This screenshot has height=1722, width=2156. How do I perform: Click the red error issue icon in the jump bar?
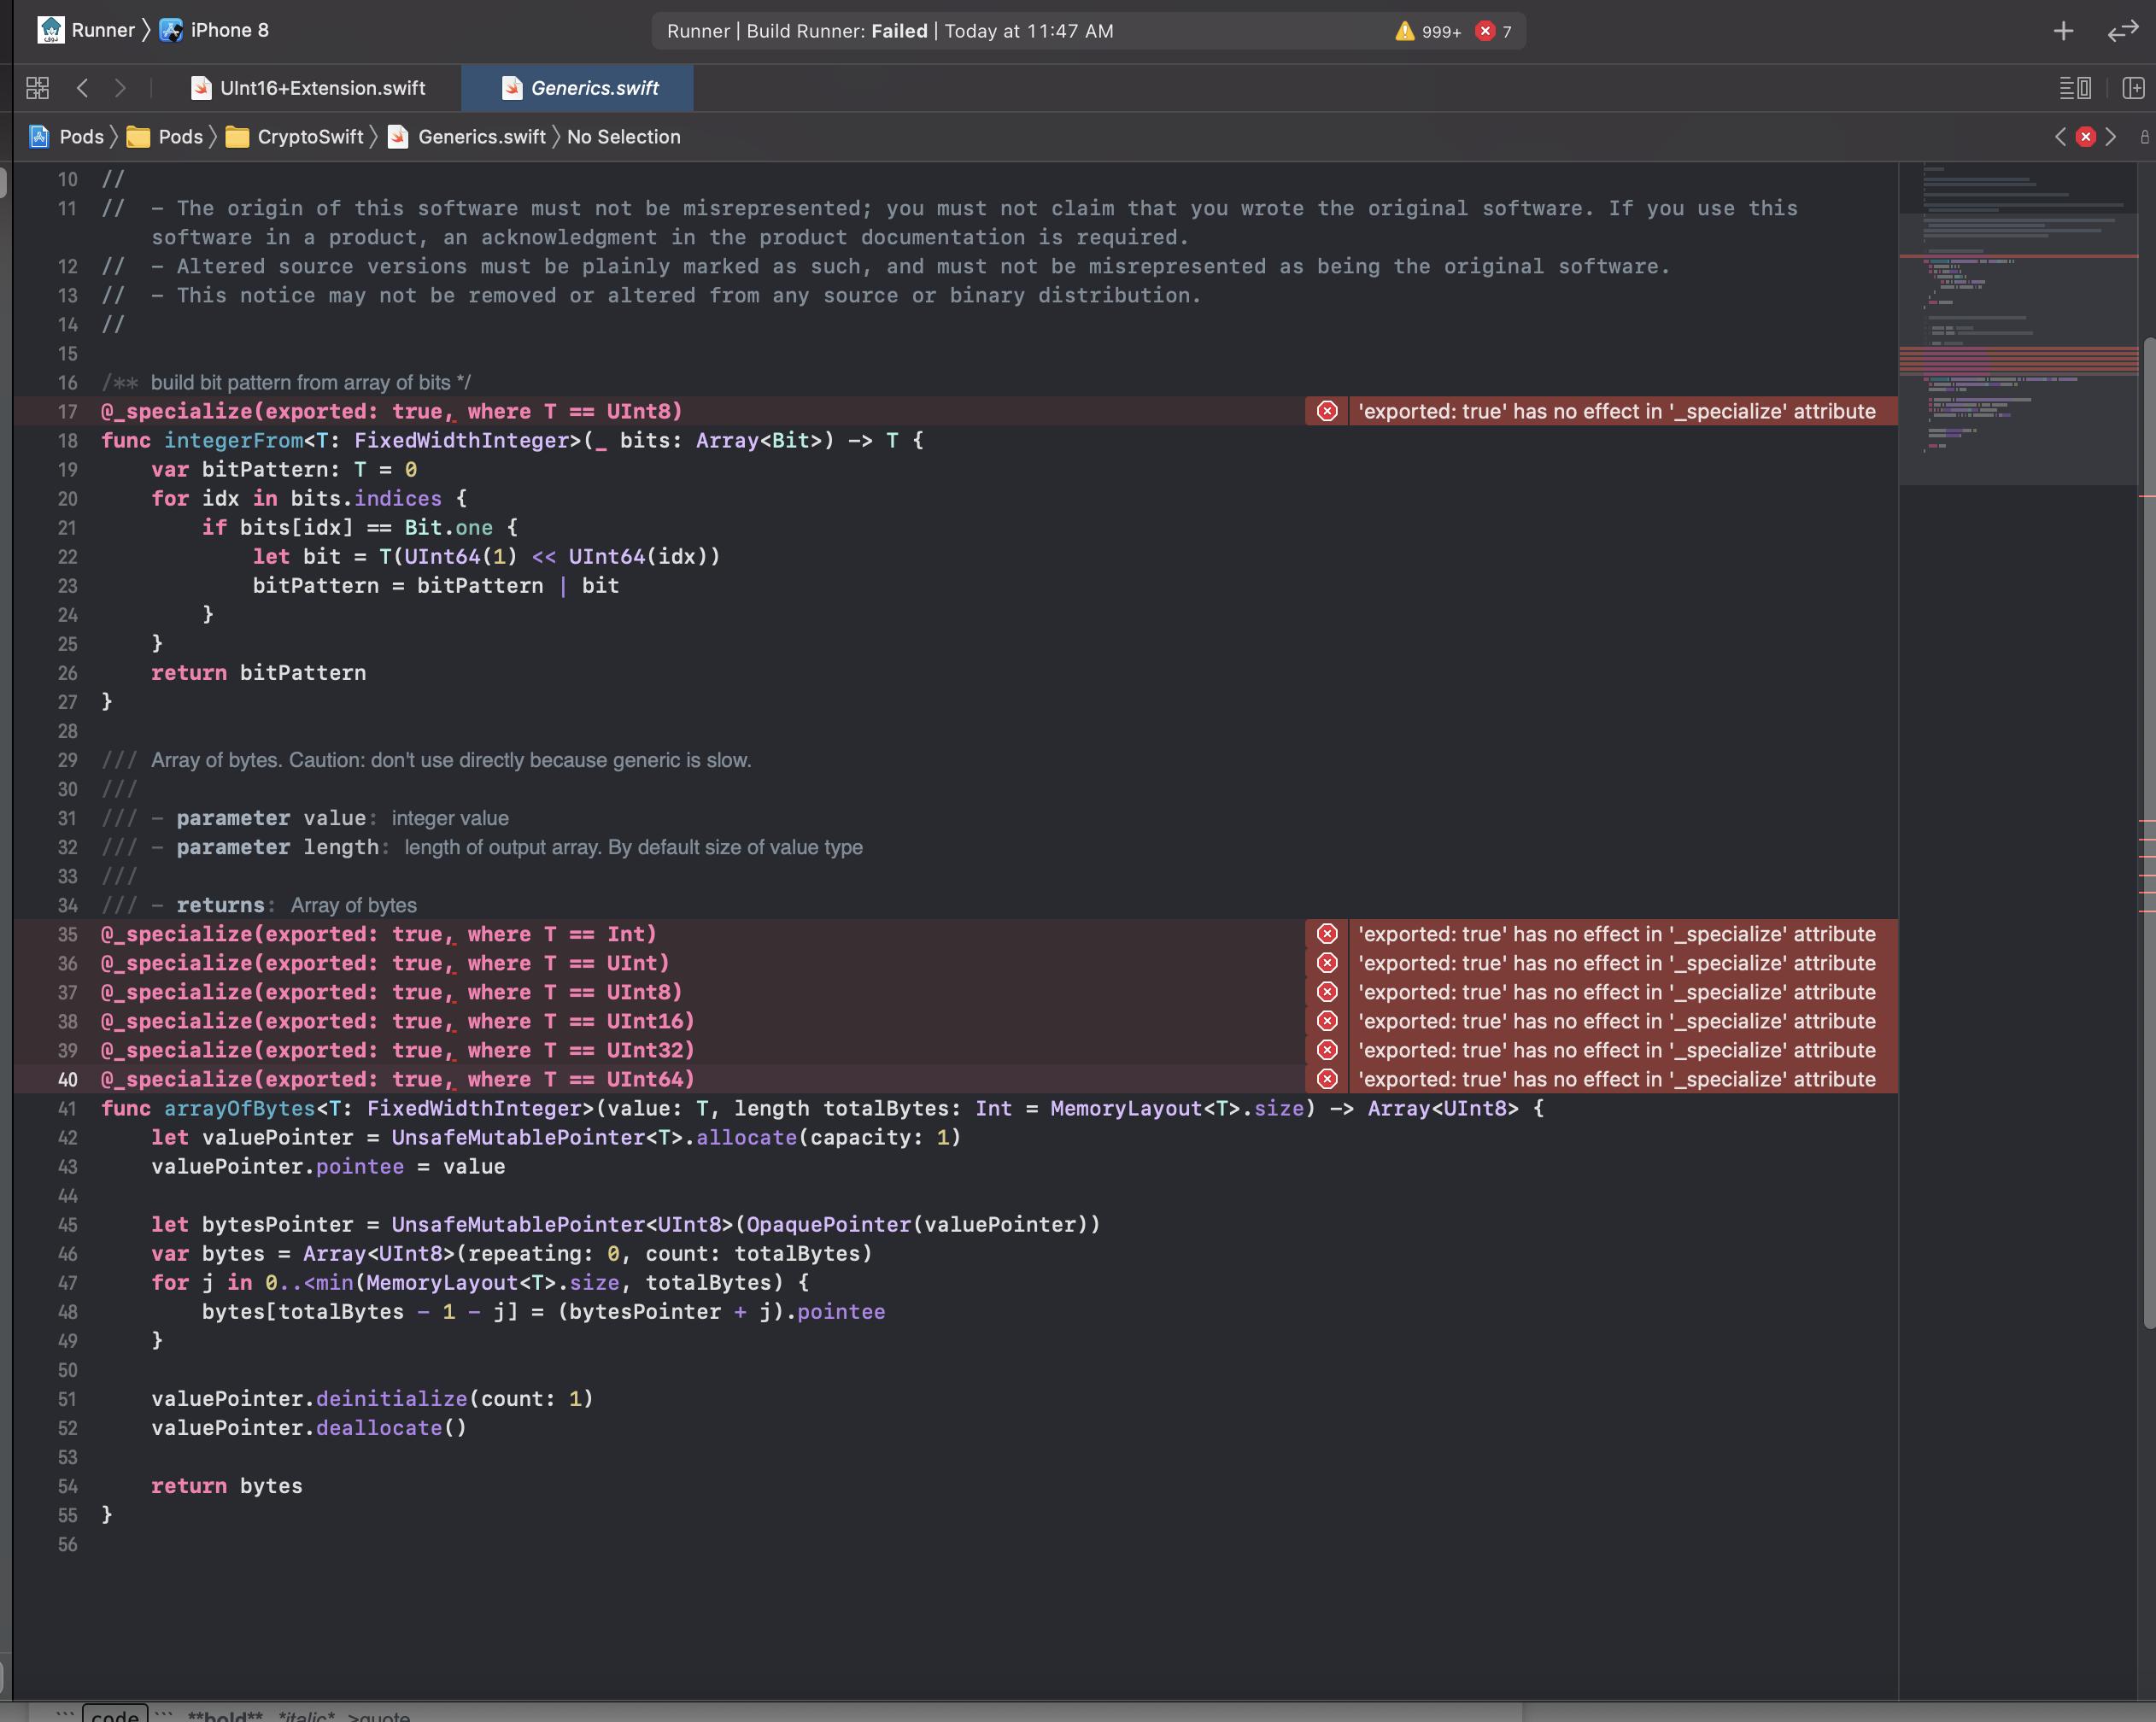[x=2085, y=137]
